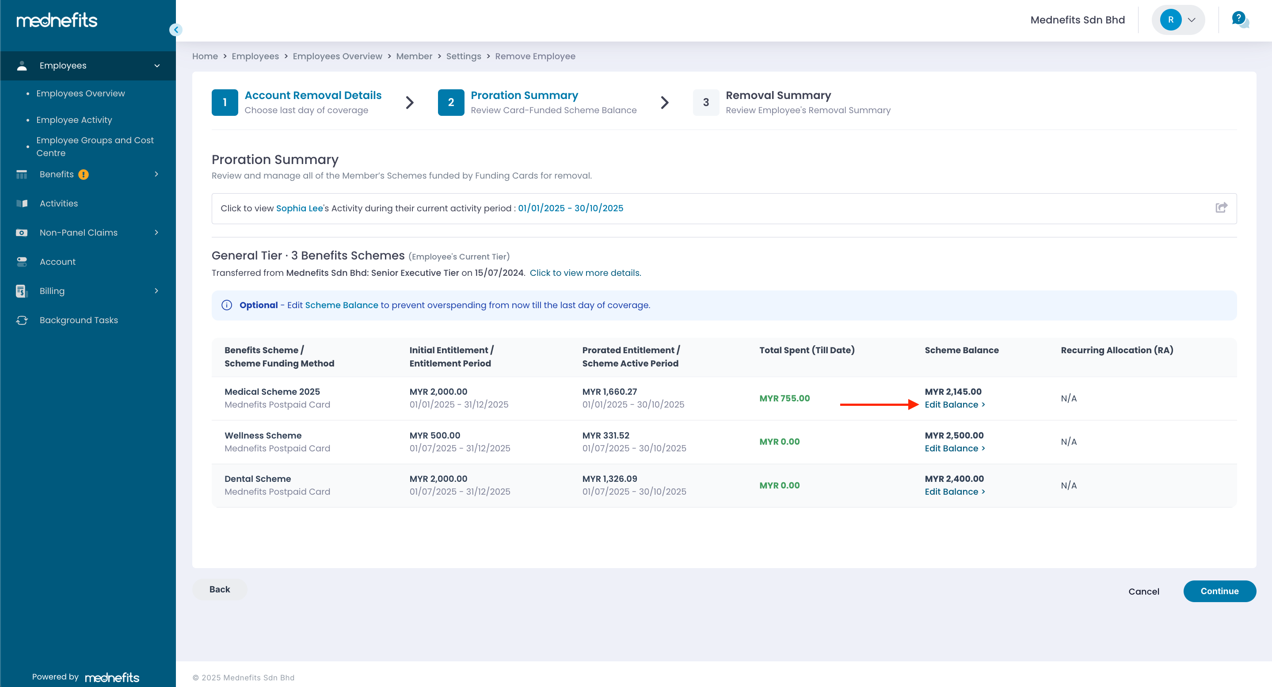Open Employee Activity menu item
Screen dimensions: 1272x687
74,120
